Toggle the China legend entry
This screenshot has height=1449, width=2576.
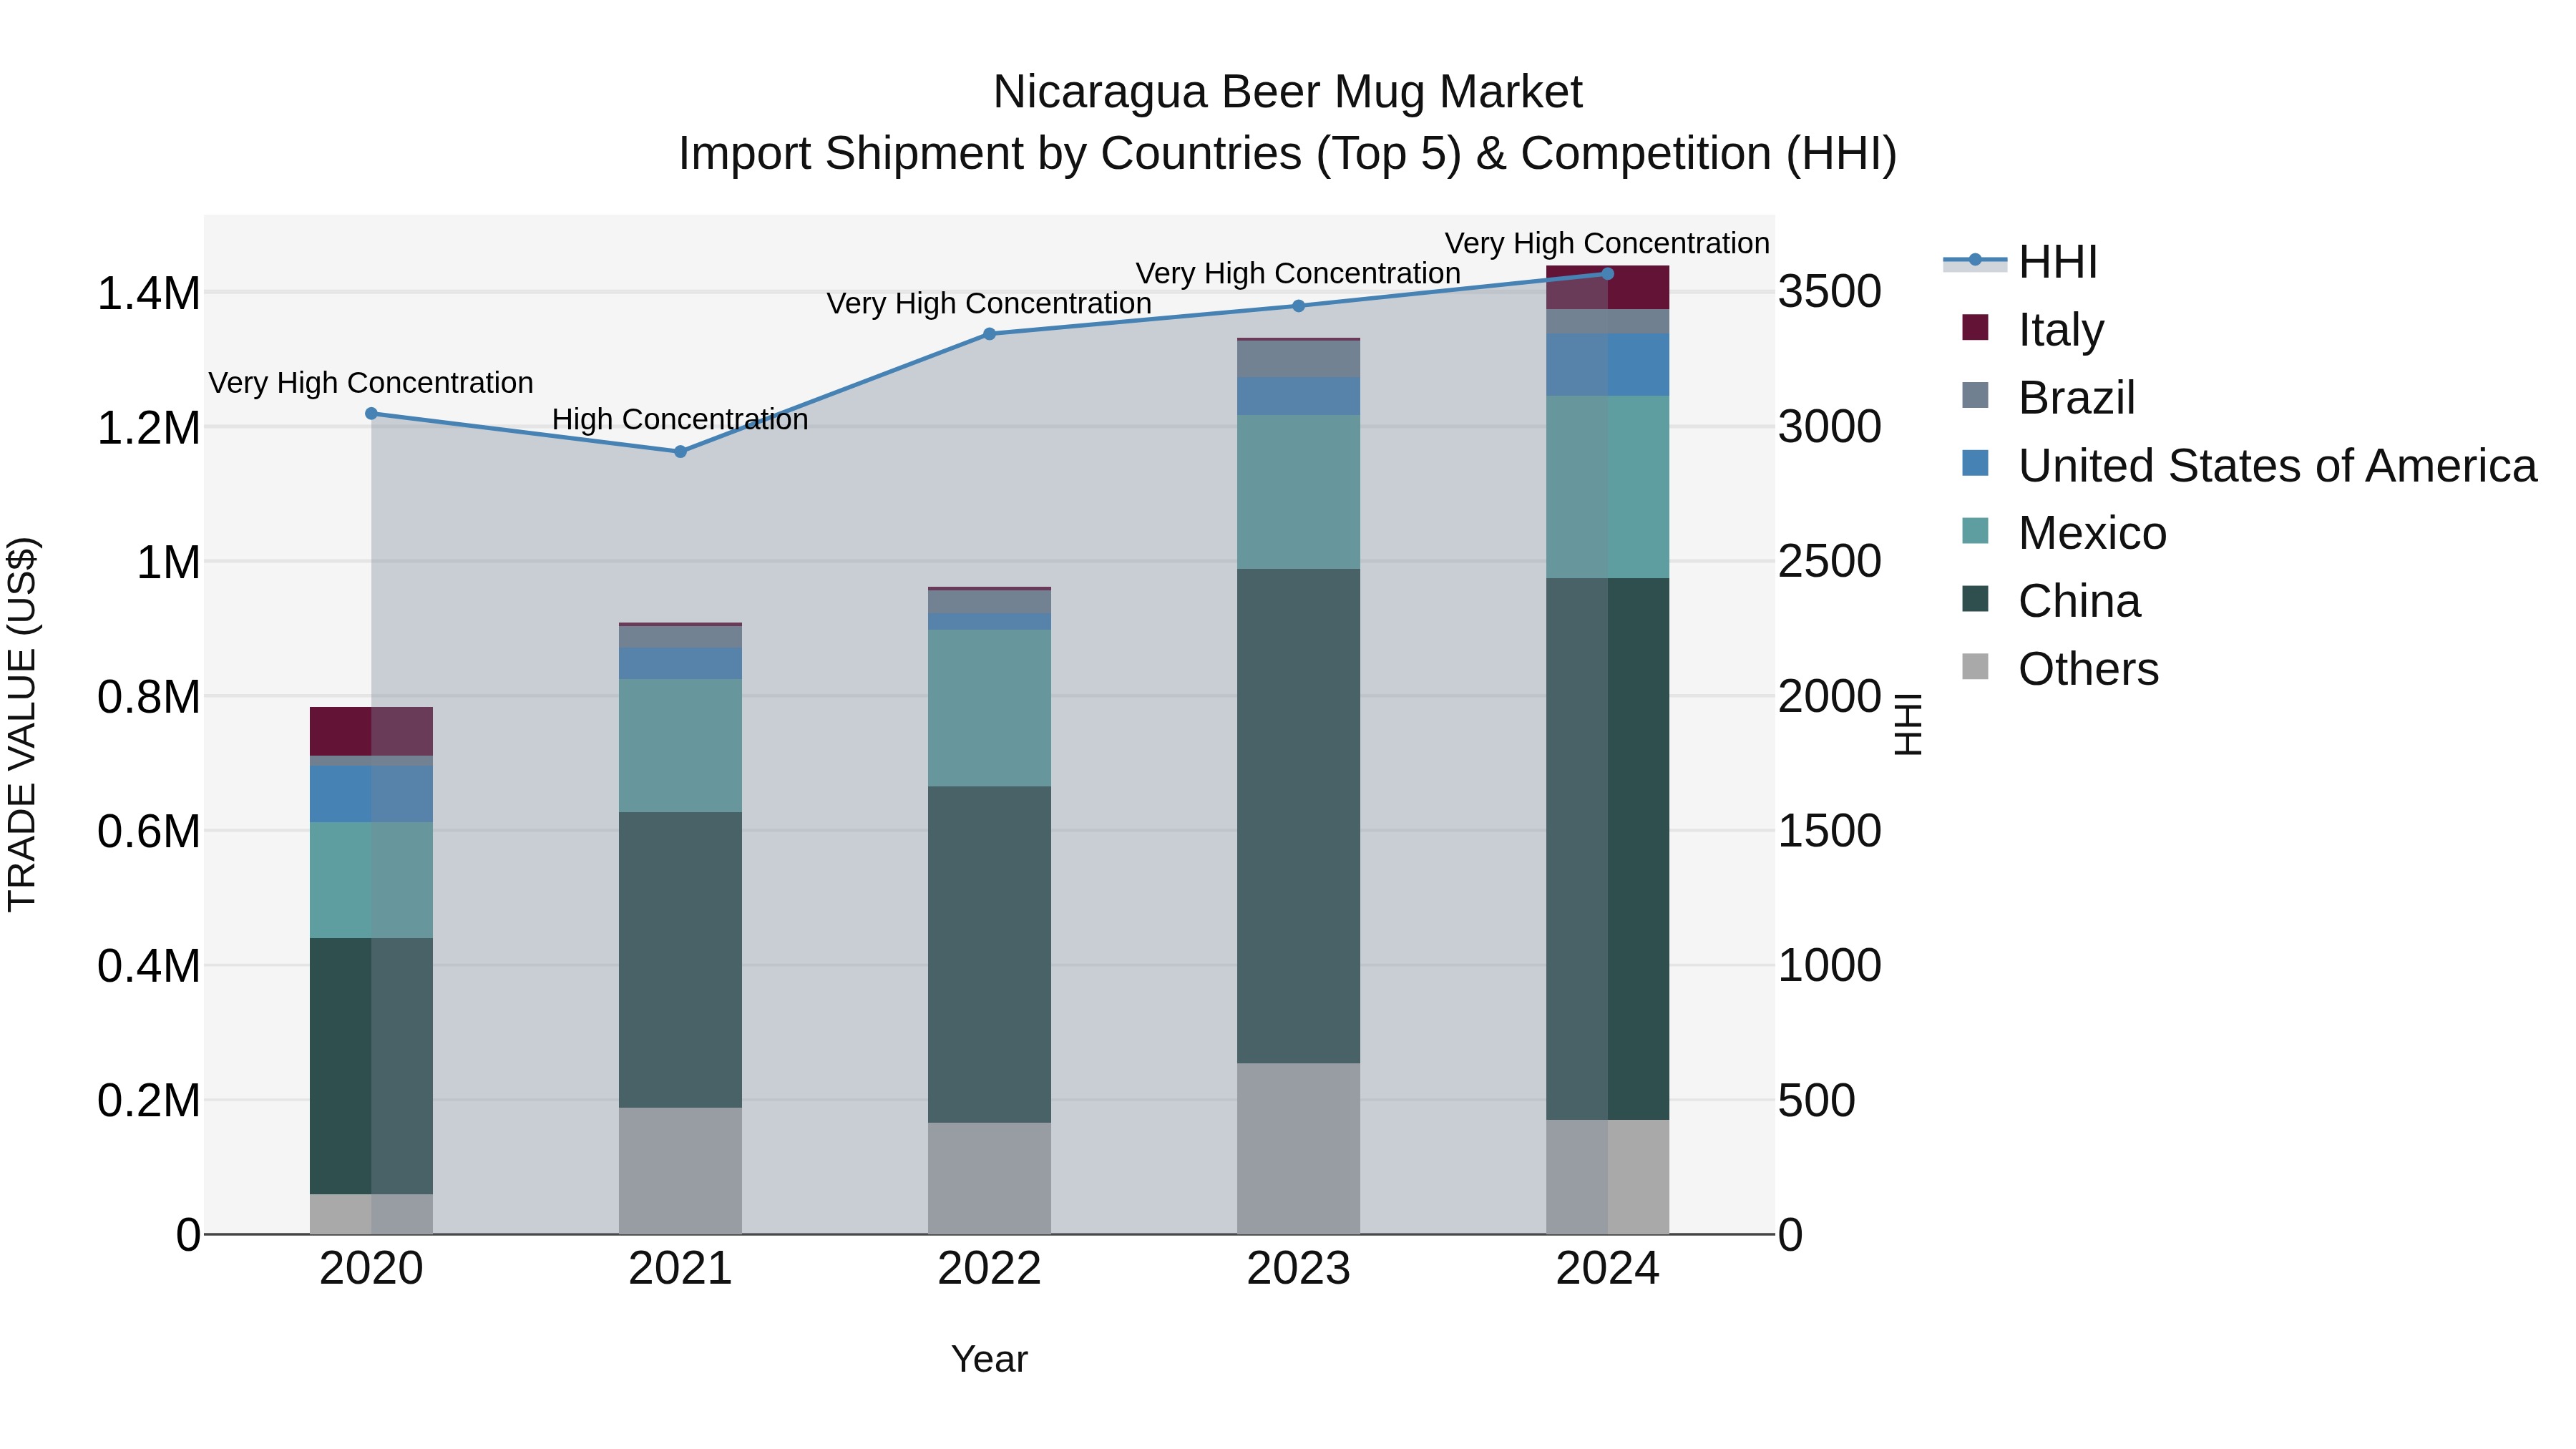[x=2051, y=601]
